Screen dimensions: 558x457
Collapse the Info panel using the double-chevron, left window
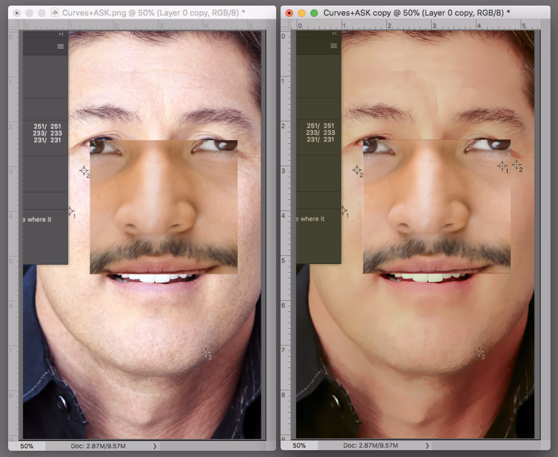(61, 34)
